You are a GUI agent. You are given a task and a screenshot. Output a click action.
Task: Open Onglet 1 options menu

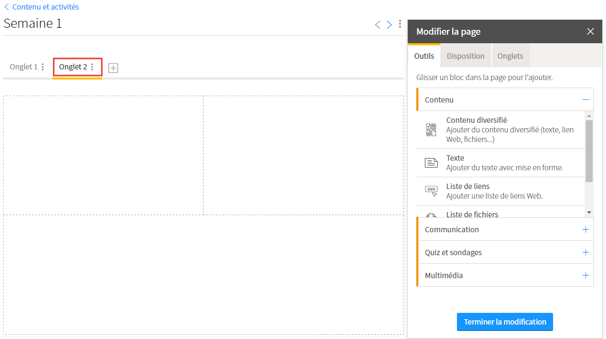pos(43,67)
